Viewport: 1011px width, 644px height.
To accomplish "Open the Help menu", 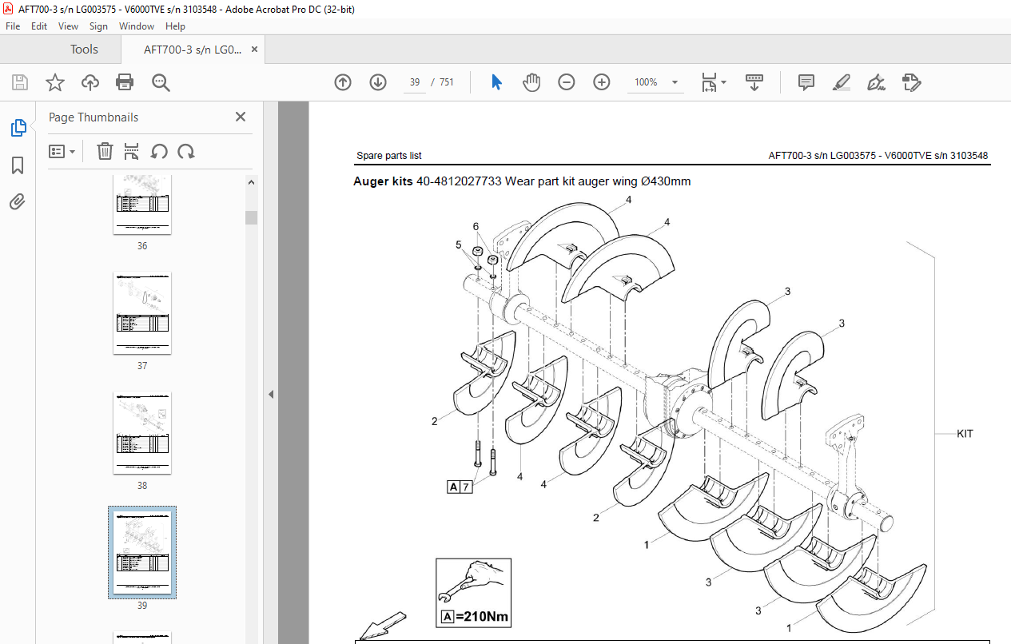I will click(175, 26).
